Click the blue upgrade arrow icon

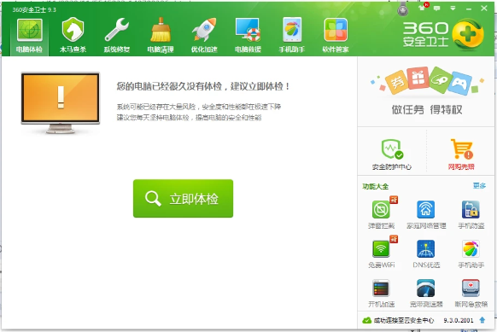coord(482,320)
